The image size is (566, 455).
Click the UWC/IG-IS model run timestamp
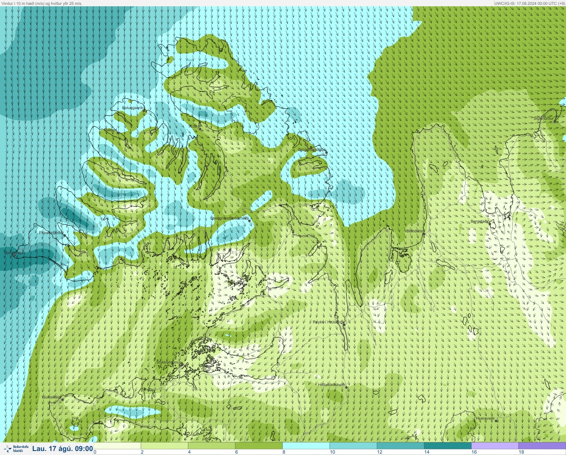point(529,3)
